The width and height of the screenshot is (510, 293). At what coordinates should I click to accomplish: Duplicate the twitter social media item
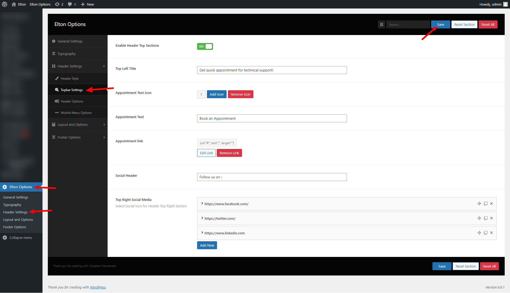point(486,218)
